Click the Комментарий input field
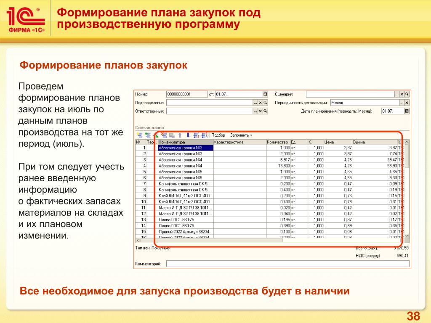The height and width of the screenshot is (323, 431). pos(288,264)
